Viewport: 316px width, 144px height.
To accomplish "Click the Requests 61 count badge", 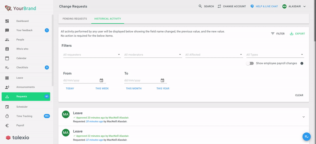I will [x=47, y=97].
